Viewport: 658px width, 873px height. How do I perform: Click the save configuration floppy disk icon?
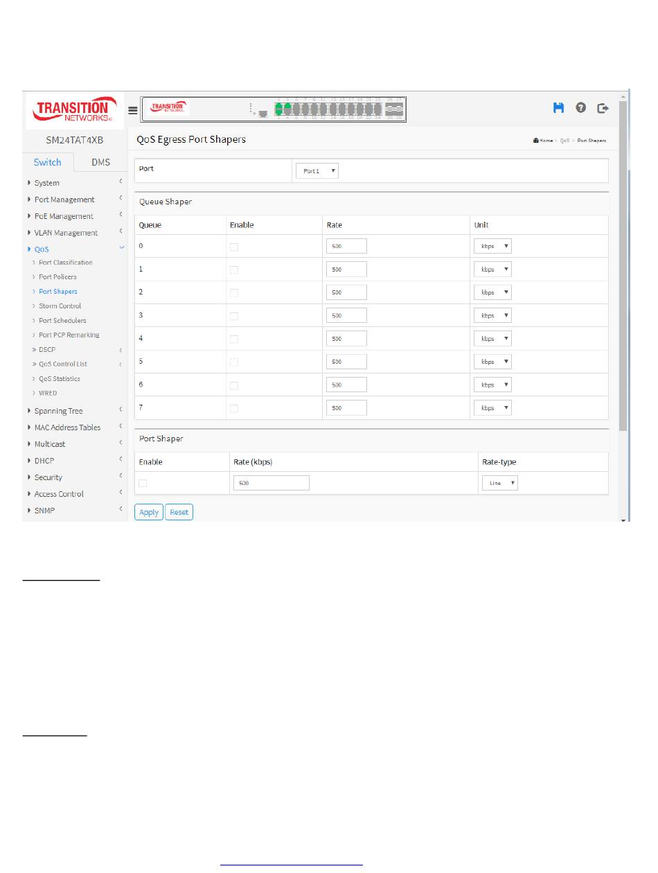point(558,108)
